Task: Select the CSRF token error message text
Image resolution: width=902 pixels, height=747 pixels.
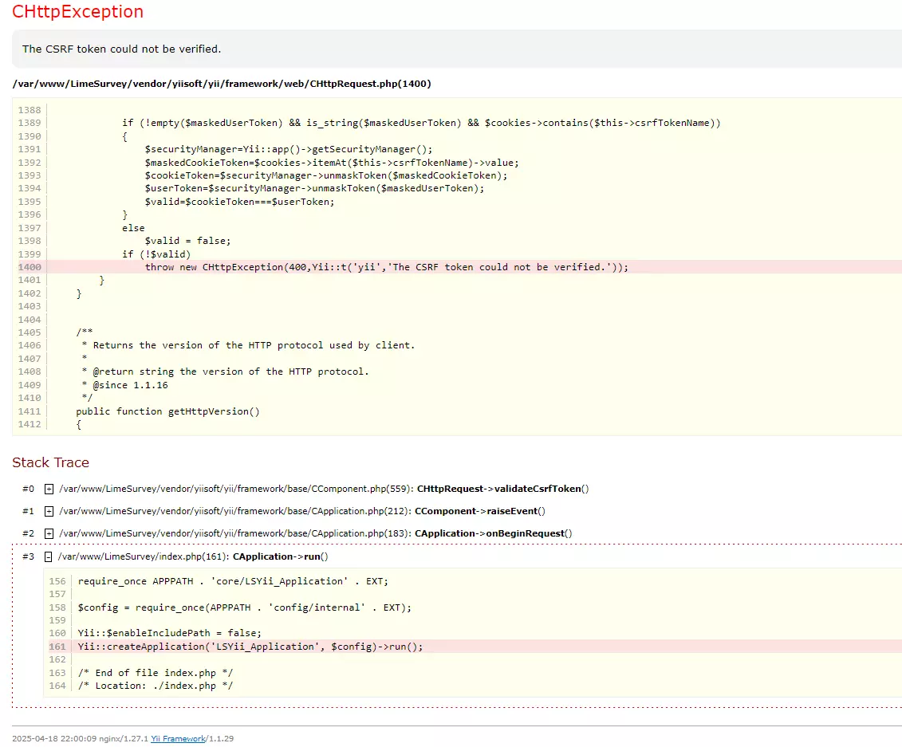Action: click(x=121, y=49)
